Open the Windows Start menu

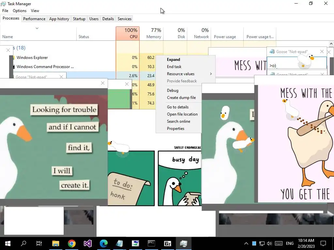8,243
